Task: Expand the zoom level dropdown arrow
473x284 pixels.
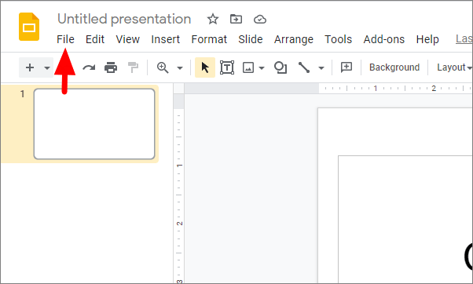Action: 180,67
